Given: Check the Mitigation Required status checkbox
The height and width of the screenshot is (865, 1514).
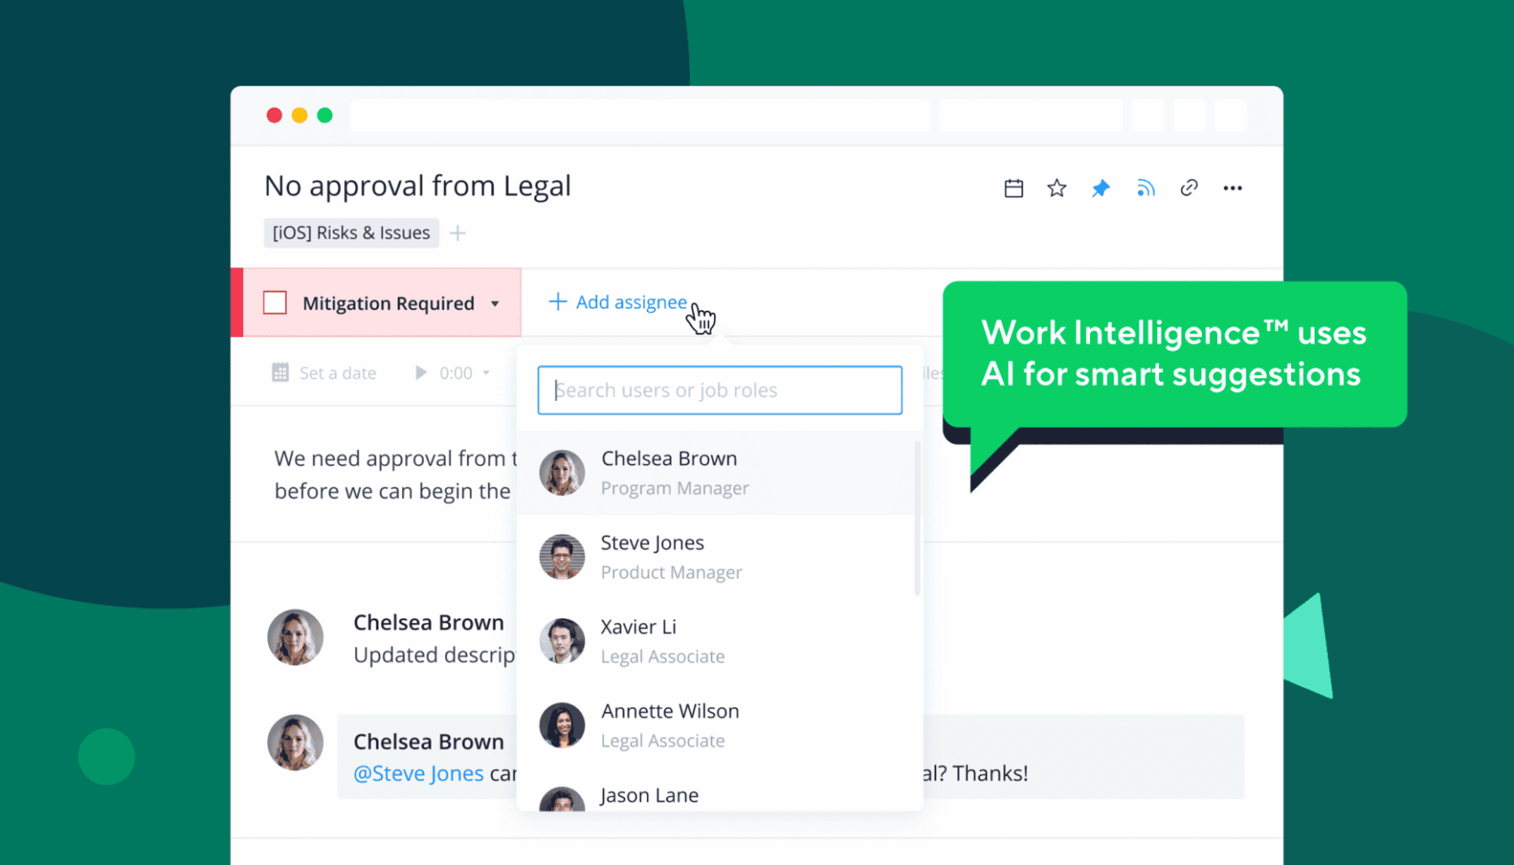Looking at the screenshot, I should coord(275,303).
